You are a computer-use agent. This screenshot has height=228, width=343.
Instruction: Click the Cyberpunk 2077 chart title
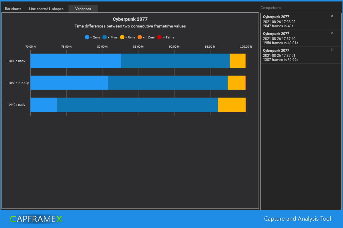[x=130, y=19]
